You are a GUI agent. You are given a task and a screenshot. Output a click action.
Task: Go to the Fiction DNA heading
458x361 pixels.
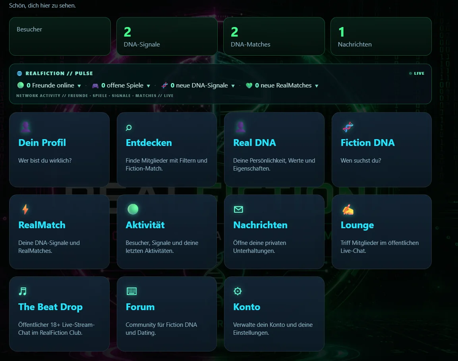367,143
